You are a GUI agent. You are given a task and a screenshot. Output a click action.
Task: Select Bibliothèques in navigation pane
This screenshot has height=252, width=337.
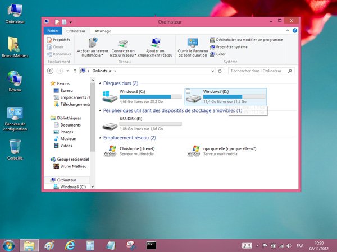click(x=66, y=118)
